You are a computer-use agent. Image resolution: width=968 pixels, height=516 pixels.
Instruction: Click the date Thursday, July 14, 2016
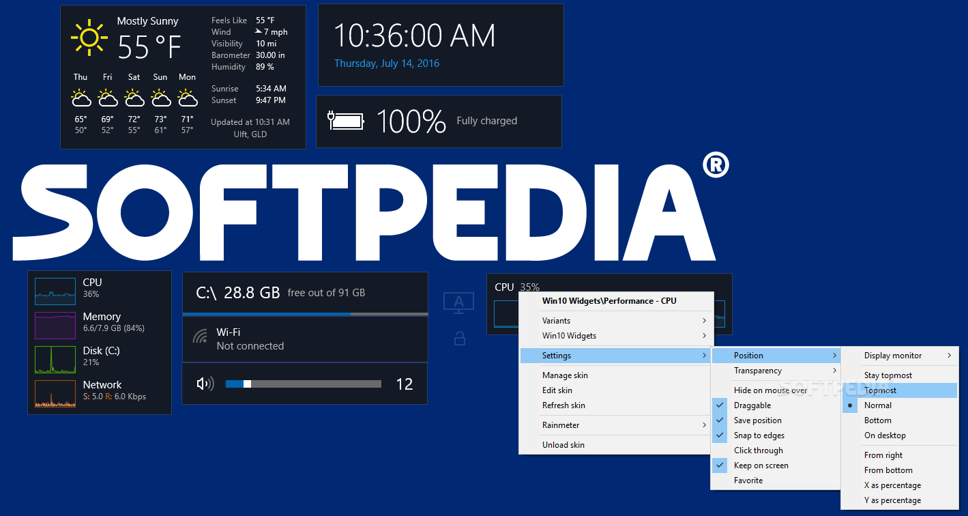pos(387,63)
